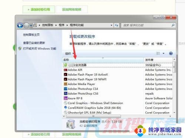Open 打开或关闭 Windows 功能 link
This screenshot has width=185, height=138.
tap(40, 49)
